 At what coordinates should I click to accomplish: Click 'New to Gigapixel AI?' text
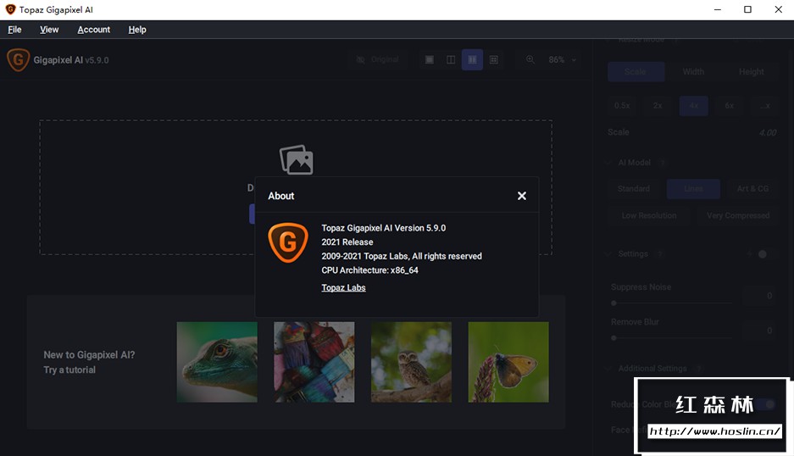pos(89,354)
